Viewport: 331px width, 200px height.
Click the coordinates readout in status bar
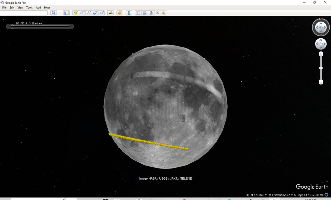coord(271,195)
